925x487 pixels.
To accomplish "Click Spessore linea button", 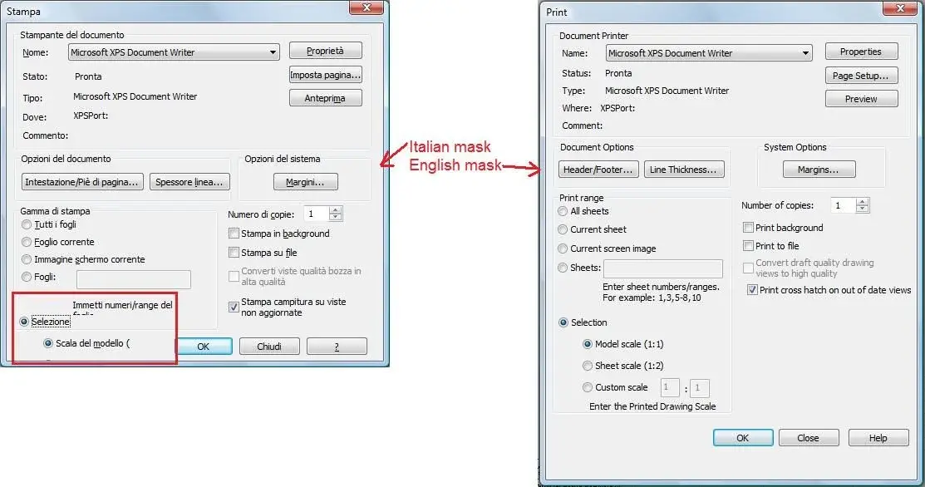I will pyautogui.click(x=189, y=182).
